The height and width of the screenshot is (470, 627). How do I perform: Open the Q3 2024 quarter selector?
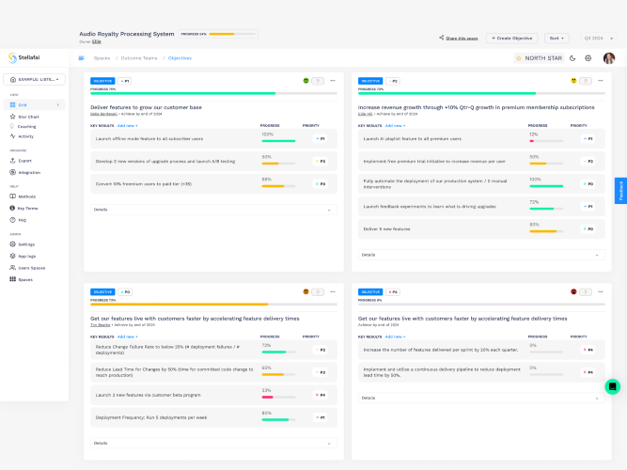tap(598, 39)
